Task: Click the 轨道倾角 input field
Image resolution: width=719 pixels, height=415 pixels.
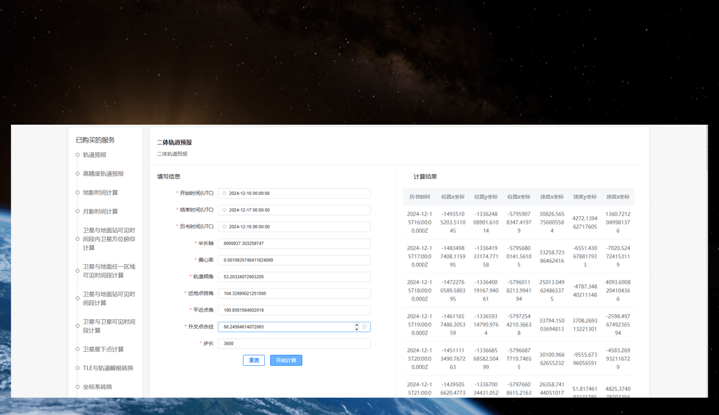Action: tap(294, 277)
